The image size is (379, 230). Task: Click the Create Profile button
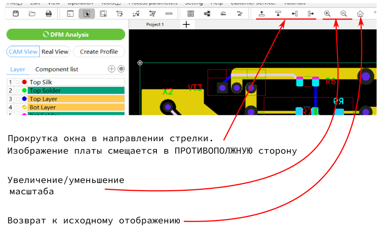pos(99,52)
